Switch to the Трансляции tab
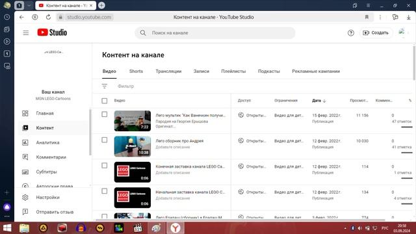416x234 pixels. [168, 71]
